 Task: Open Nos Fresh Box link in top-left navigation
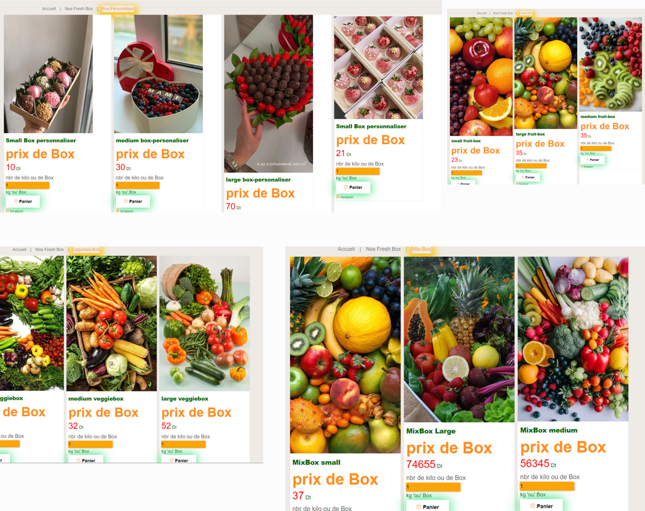pyautogui.click(x=79, y=9)
